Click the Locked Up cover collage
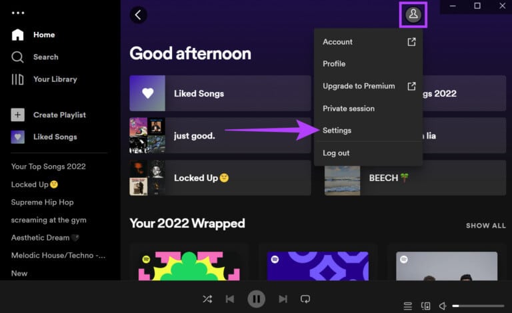The image size is (512, 313). 147,178
